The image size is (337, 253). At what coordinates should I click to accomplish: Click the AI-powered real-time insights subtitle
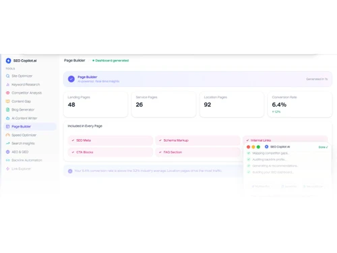click(98, 82)
